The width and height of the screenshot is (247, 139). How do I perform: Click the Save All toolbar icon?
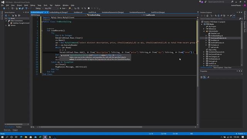(22, 8)
